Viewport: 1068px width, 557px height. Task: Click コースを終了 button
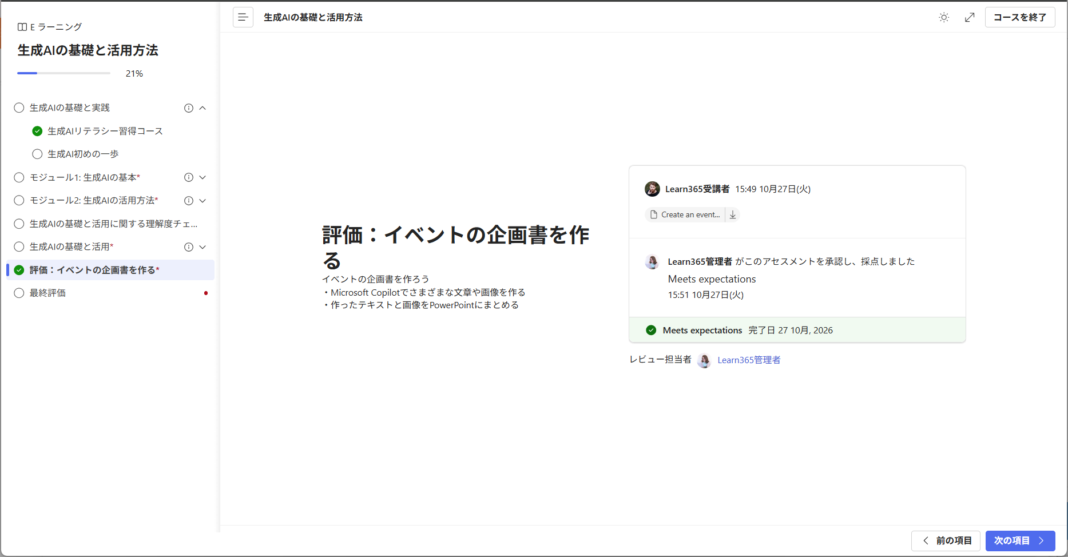click(x=1020, y=17)
